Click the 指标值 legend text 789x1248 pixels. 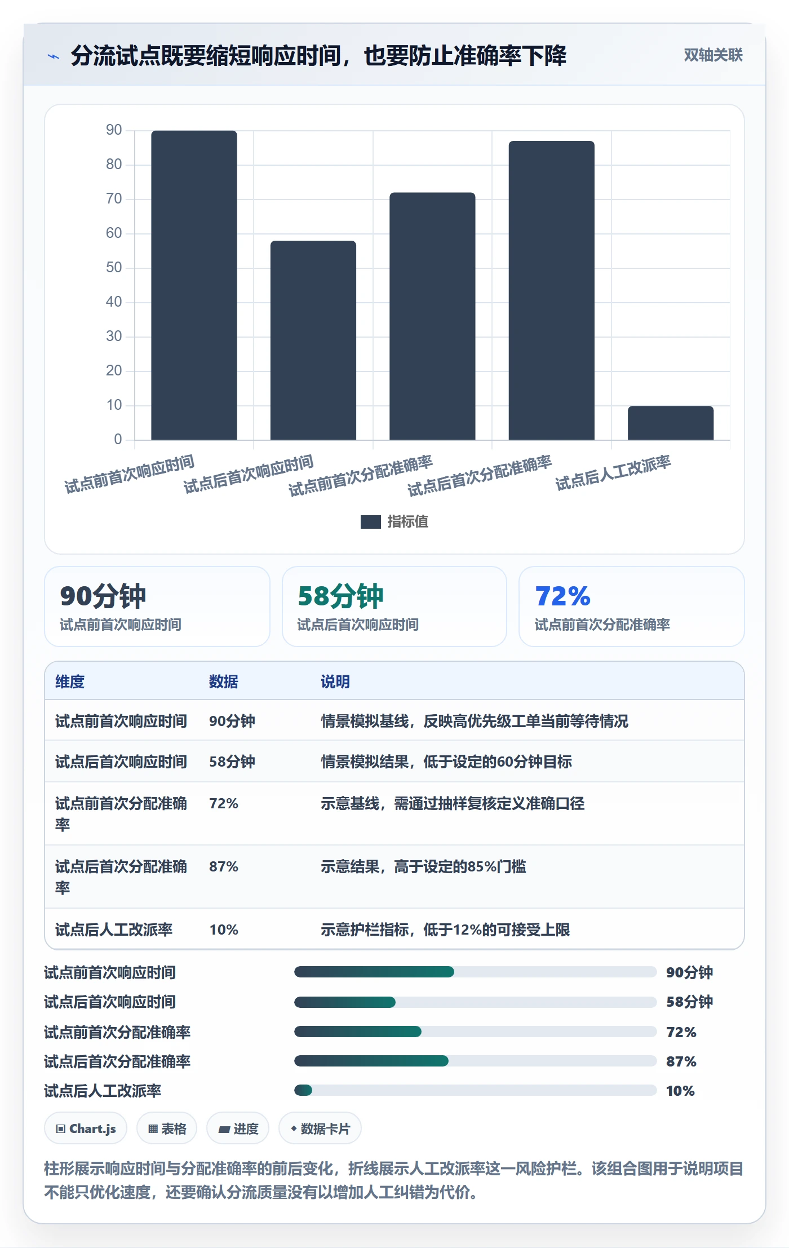(x=407, y=522)
